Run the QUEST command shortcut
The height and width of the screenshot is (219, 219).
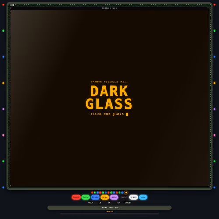click(128, 203)
